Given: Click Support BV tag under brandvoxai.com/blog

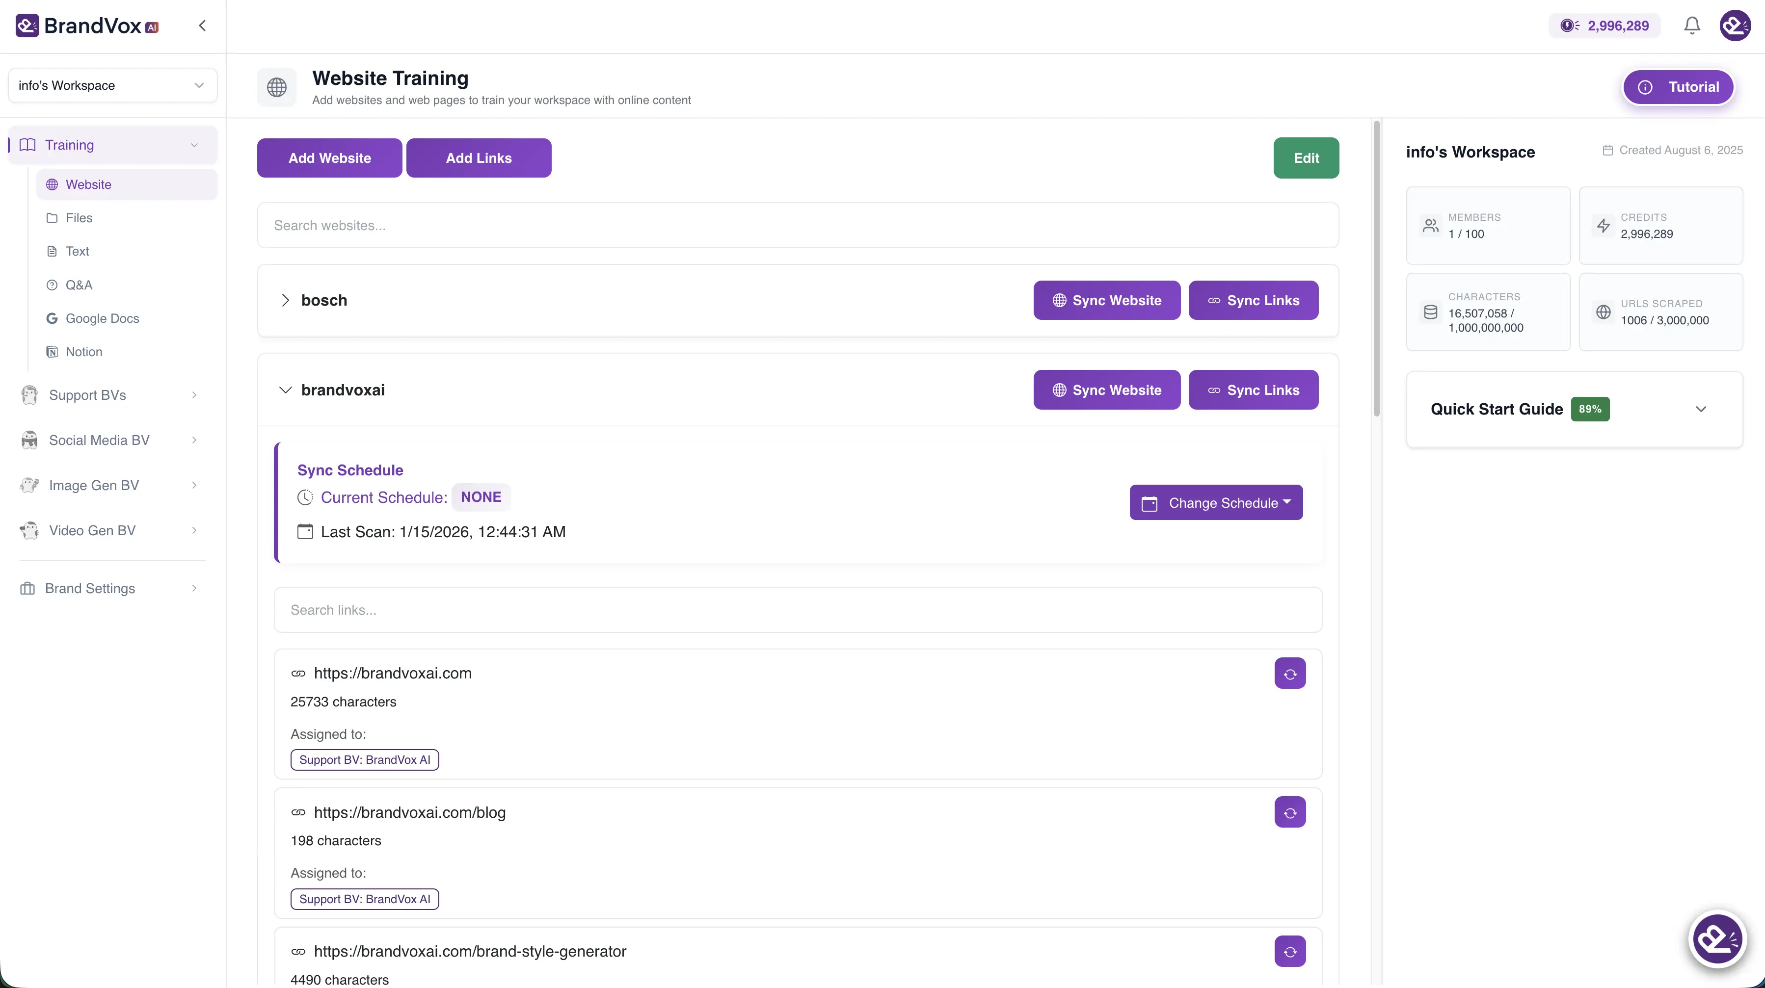Looking at the screenshot, I should point(365,899).
